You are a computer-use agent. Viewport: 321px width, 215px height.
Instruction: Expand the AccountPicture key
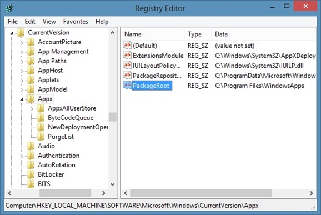[22, 43]
